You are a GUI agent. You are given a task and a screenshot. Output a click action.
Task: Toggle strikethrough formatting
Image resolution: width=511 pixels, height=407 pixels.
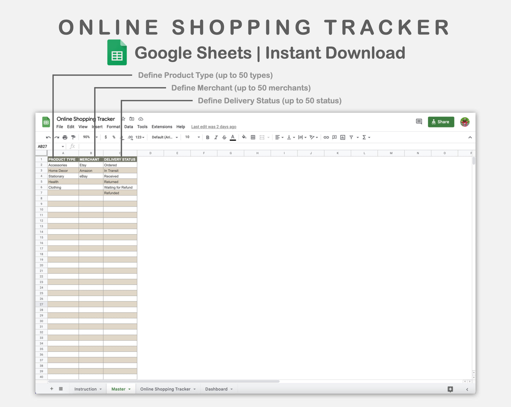(224, 137)
